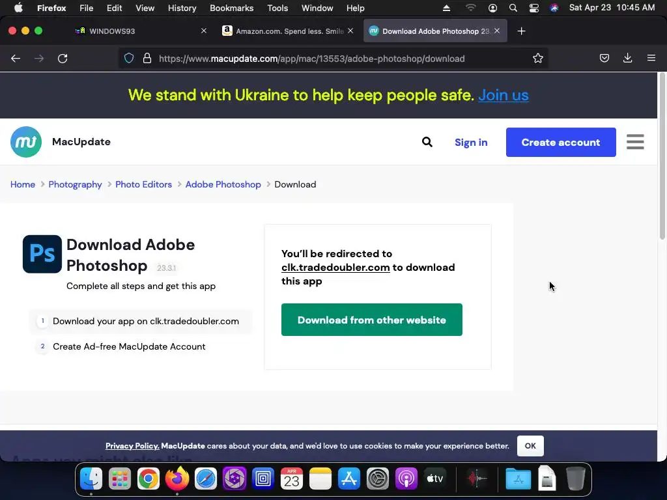Open a new tab with plus button
Viewport: 667px width, 500px height.
(x=522, y=31)
